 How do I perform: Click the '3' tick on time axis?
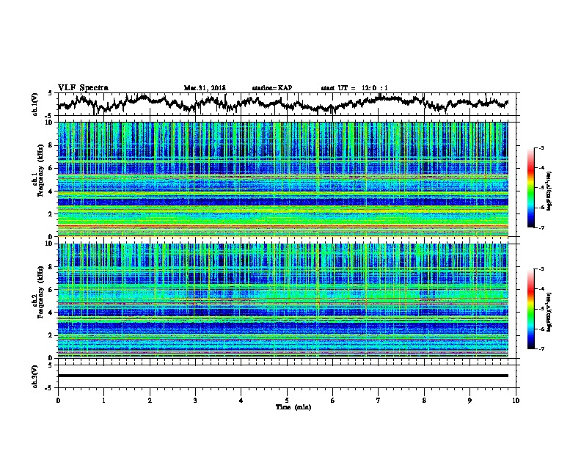click(195, 401)
